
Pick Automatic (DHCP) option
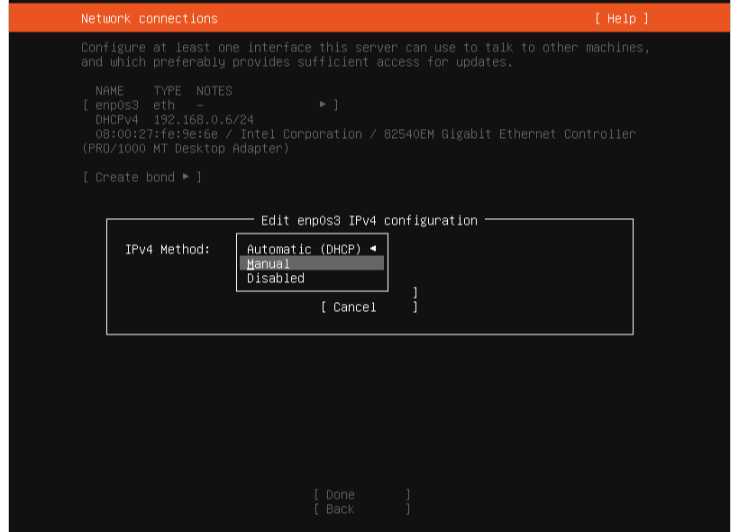(x=304, y=250)
